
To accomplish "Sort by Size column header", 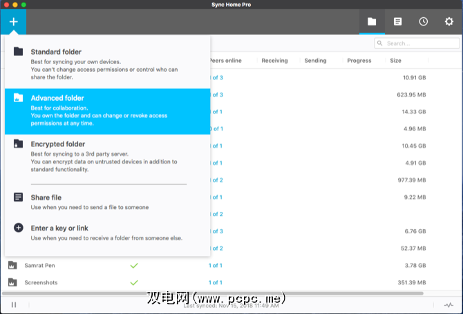I will [395, 61].
